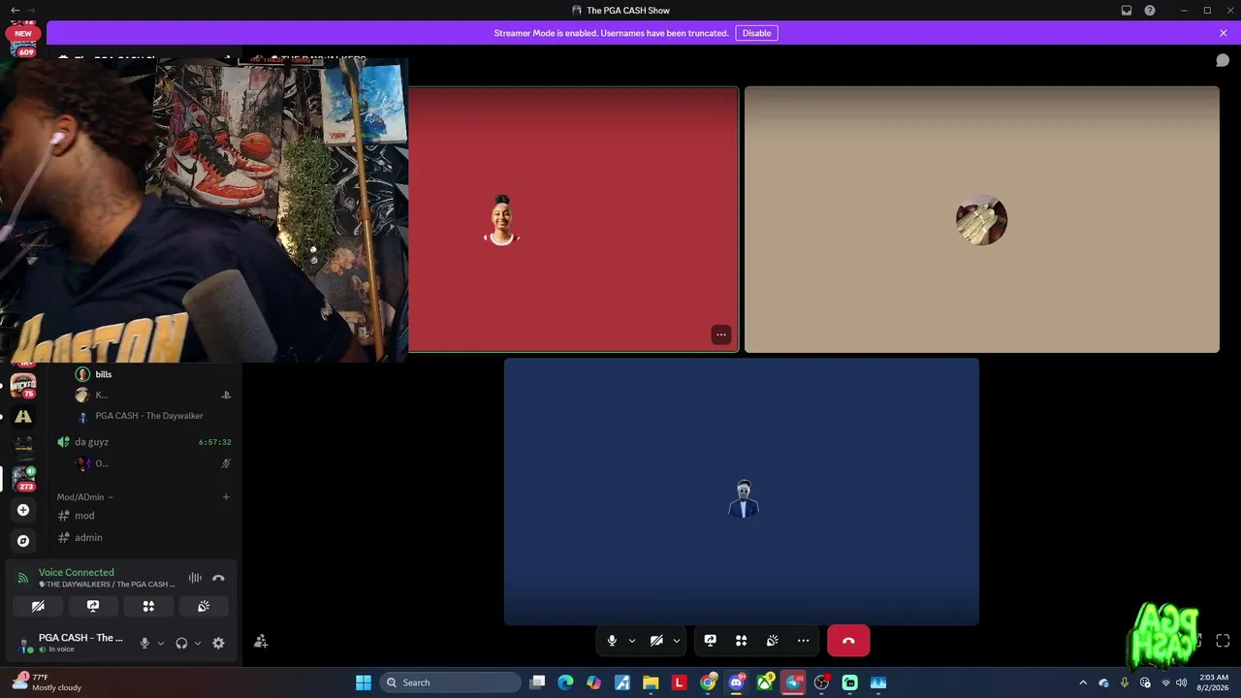Screen dimensions: 1241x698
Task: Open Discord from the Windows taskbar
Action: 736,682
